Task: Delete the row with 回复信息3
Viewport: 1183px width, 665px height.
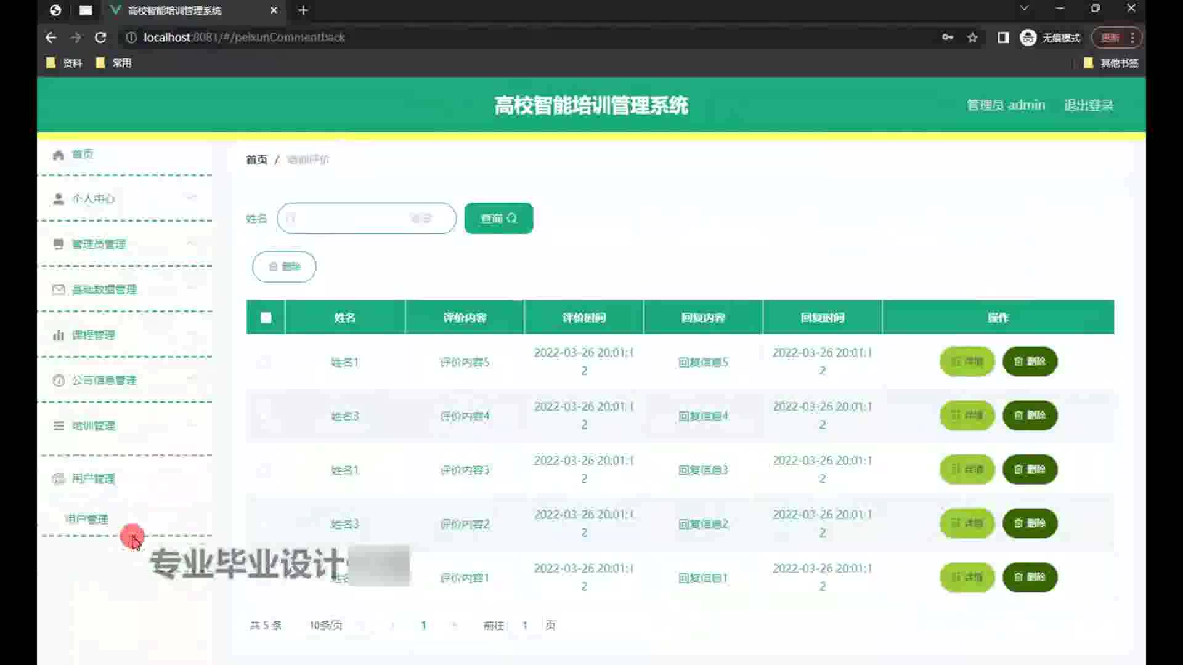Action: (x=1030, y=469)
